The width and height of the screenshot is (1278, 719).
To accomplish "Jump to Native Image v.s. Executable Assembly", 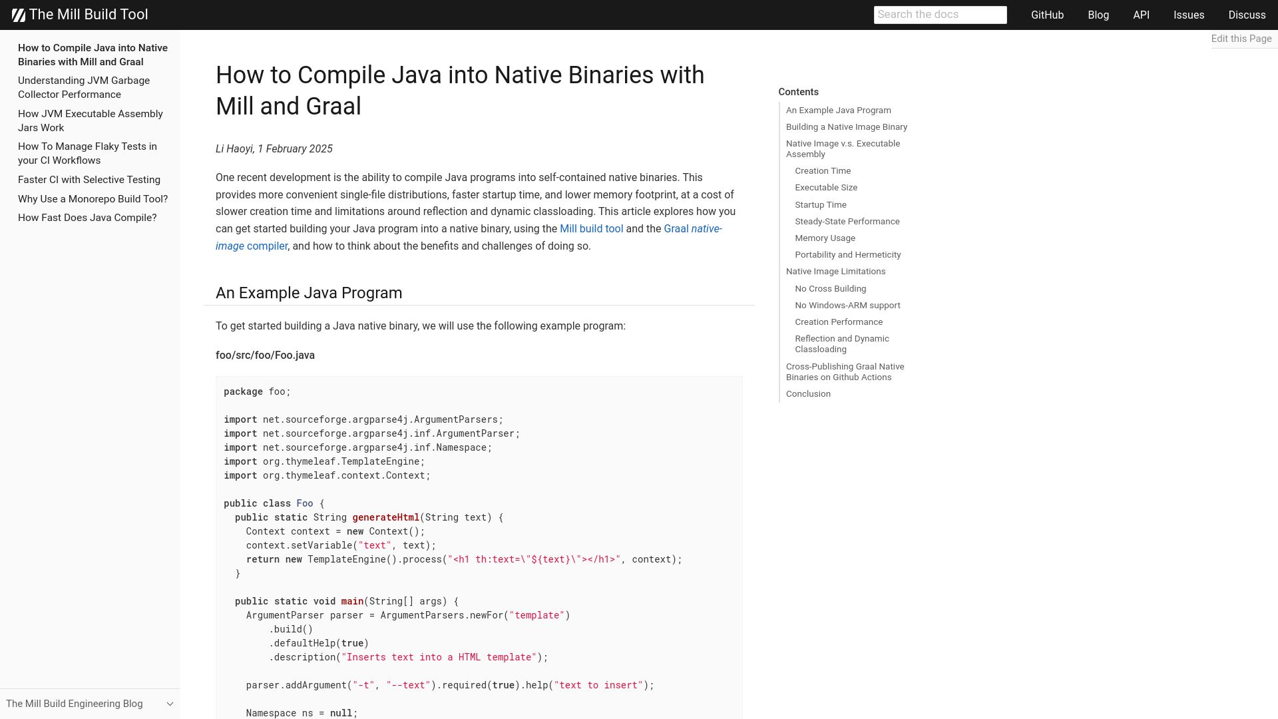I will point(843,149).
